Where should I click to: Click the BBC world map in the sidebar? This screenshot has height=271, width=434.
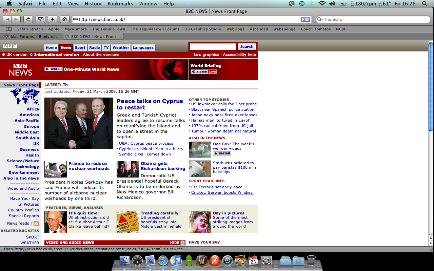coord(25,97)
